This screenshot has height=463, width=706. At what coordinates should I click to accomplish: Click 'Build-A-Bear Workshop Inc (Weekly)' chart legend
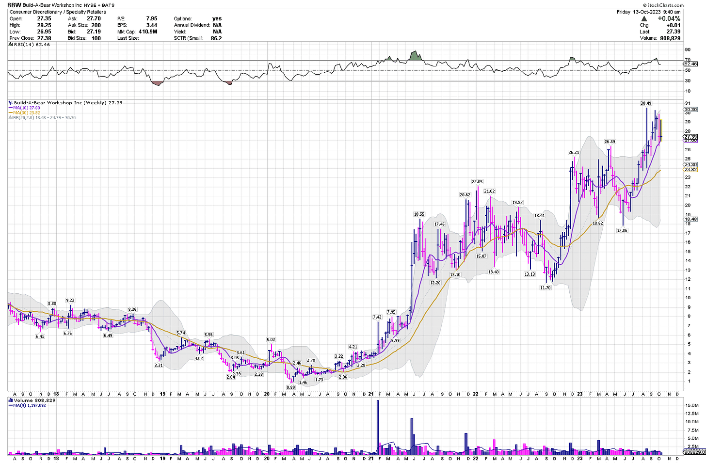[65, 103]
